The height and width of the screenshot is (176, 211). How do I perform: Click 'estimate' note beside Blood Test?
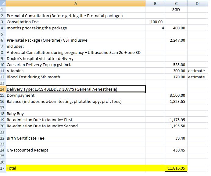coord(197,77)
